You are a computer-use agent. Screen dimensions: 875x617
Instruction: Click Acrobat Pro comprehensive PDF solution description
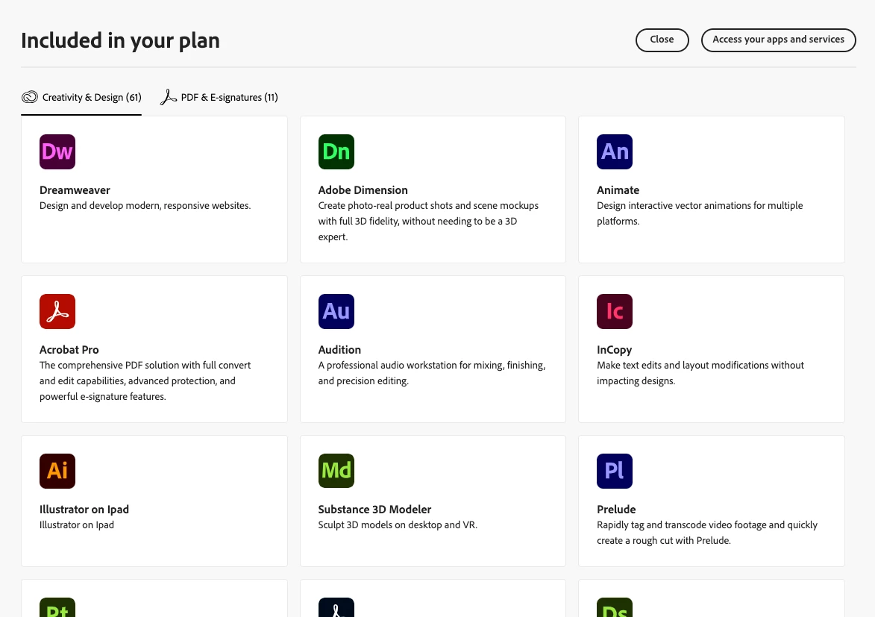[145, 380]
